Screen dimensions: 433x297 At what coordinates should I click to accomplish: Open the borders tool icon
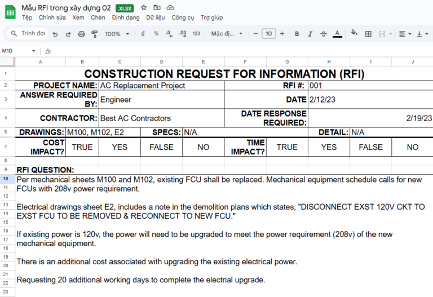click(368, 34)
